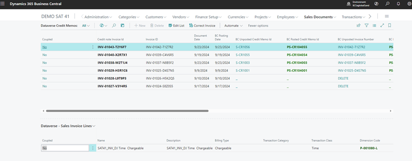Image resolution: width=412 pixels, height=161 pixels.
Task: Open the analyze view icon in list toolbar
Action: coord(122,25)
